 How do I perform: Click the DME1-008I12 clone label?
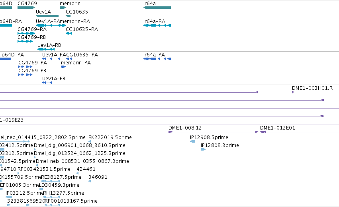185,128
